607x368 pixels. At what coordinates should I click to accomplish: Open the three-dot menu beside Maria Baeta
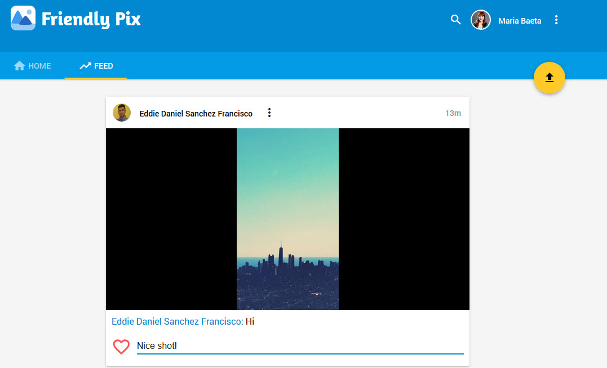556,20
